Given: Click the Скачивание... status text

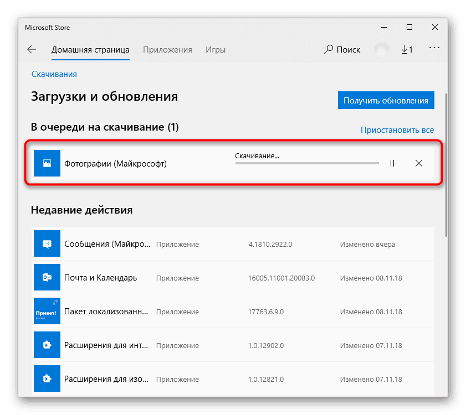Looking at the screenshot, I should click(257, 156).
